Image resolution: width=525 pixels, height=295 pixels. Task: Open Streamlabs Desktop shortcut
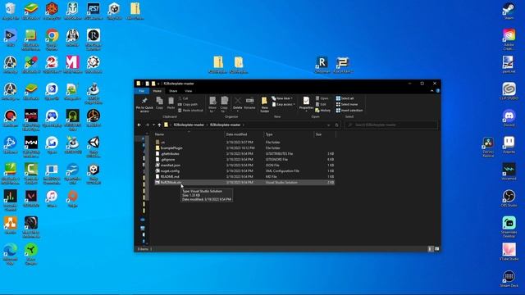coord(509,227)
